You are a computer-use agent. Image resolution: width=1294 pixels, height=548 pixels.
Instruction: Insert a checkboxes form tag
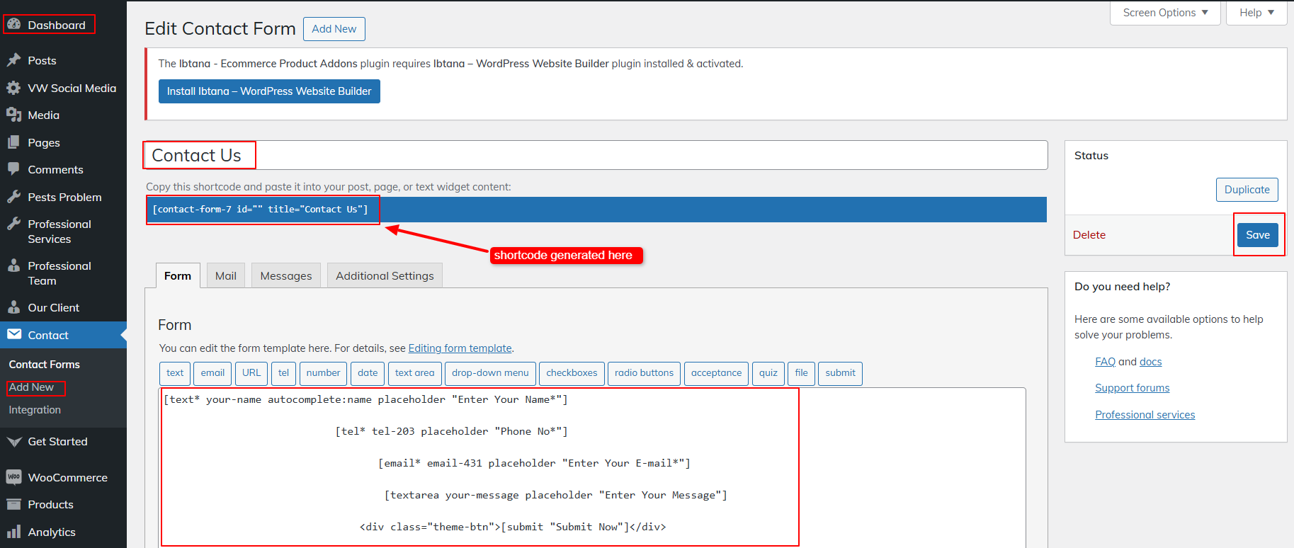tap(572, 373)
